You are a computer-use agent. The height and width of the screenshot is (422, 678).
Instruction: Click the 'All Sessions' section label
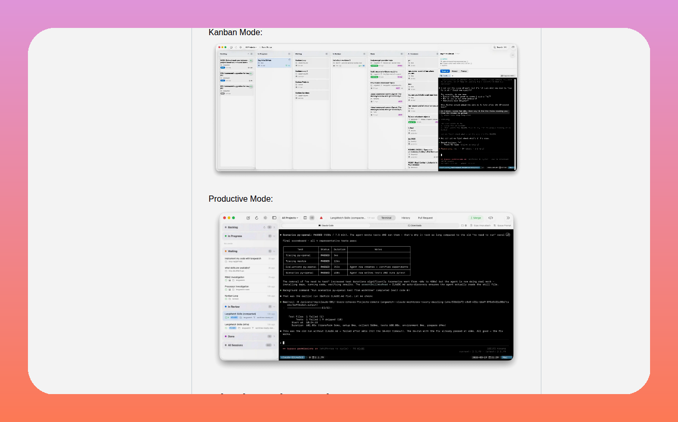click(235, 345)
